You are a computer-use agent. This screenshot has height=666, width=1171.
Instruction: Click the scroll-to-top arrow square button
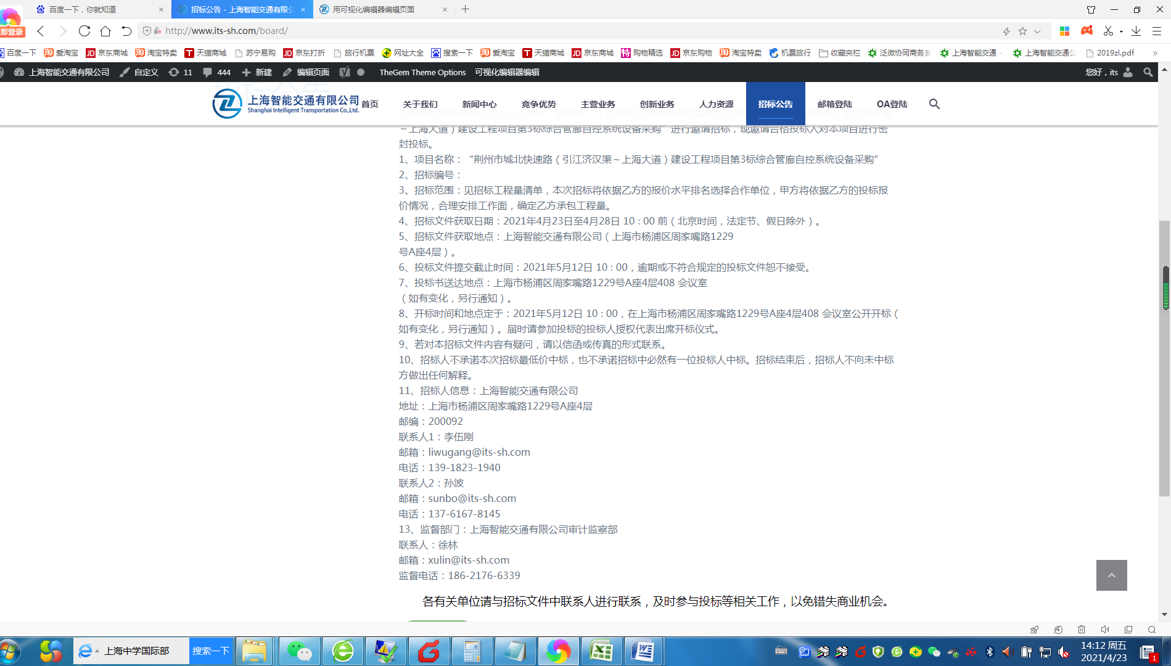pyautogui.click(x=1111, y=575)
